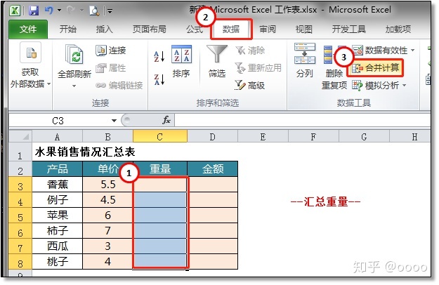Expand the 全部刷新 dropdown arrow

point(74,86)
